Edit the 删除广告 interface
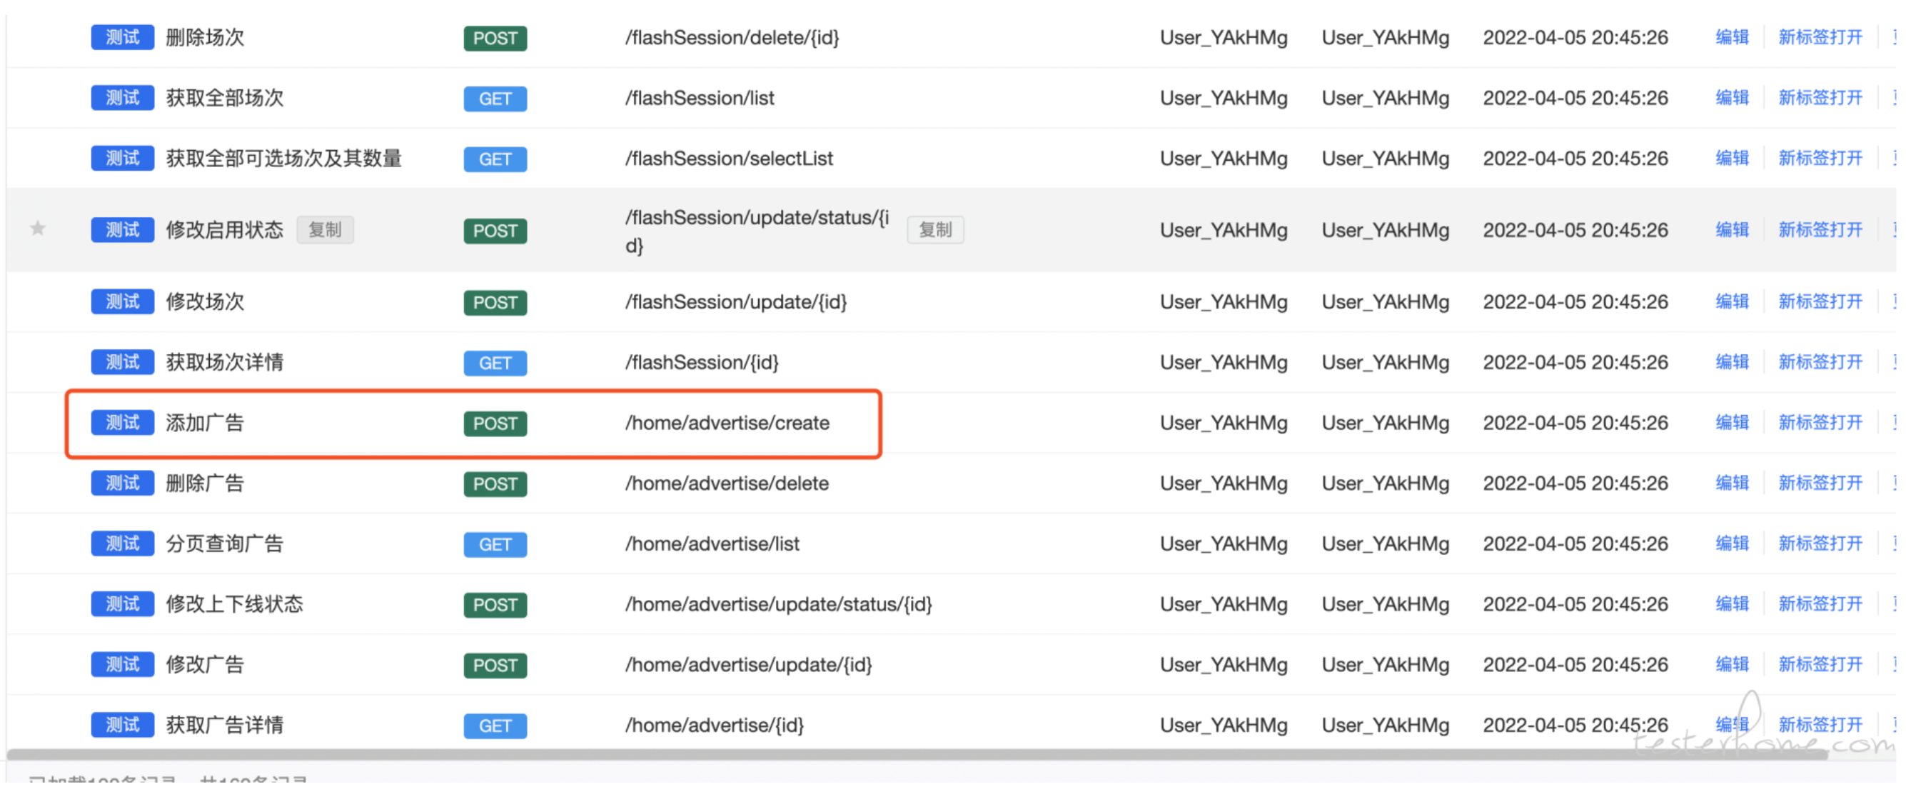Viewport: 1906px width, 787px height. (x=1732, y=483)
